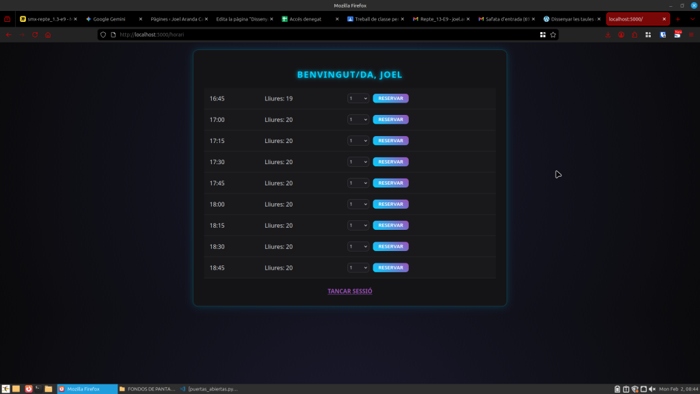
Task: Open the quantity selector for 17:30
Action: pyautogui.click(x=358, y=162)
